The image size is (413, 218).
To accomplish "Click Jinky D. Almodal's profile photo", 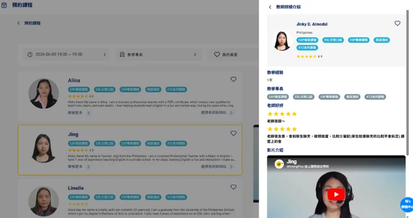I will [282, 41].
